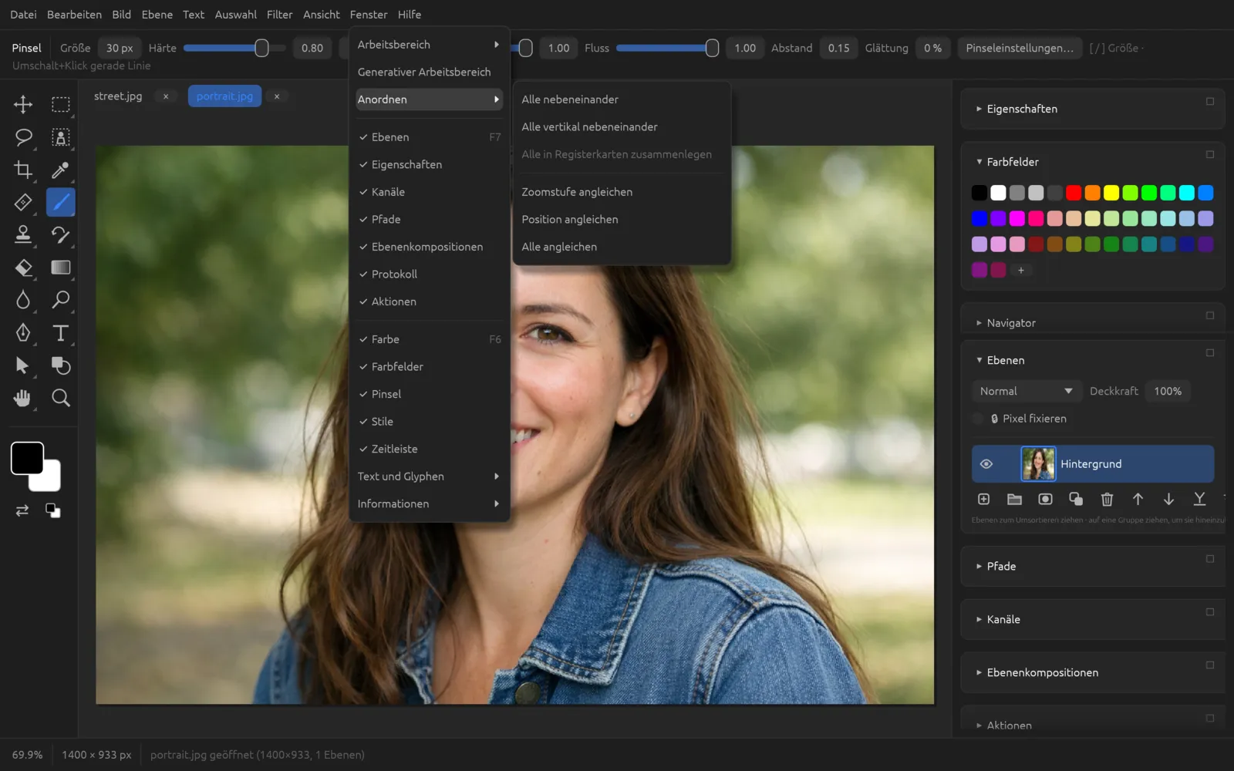Create a new layer group folder
This screenshot has height=771, width=1234.
1014,500
